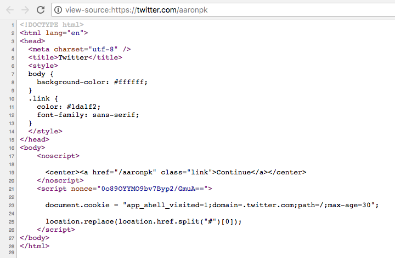Click line number 23 in gutter

(x=12, y=206)
